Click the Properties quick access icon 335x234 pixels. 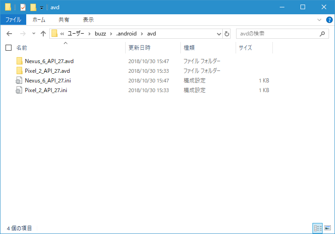[x=23, y=7]
